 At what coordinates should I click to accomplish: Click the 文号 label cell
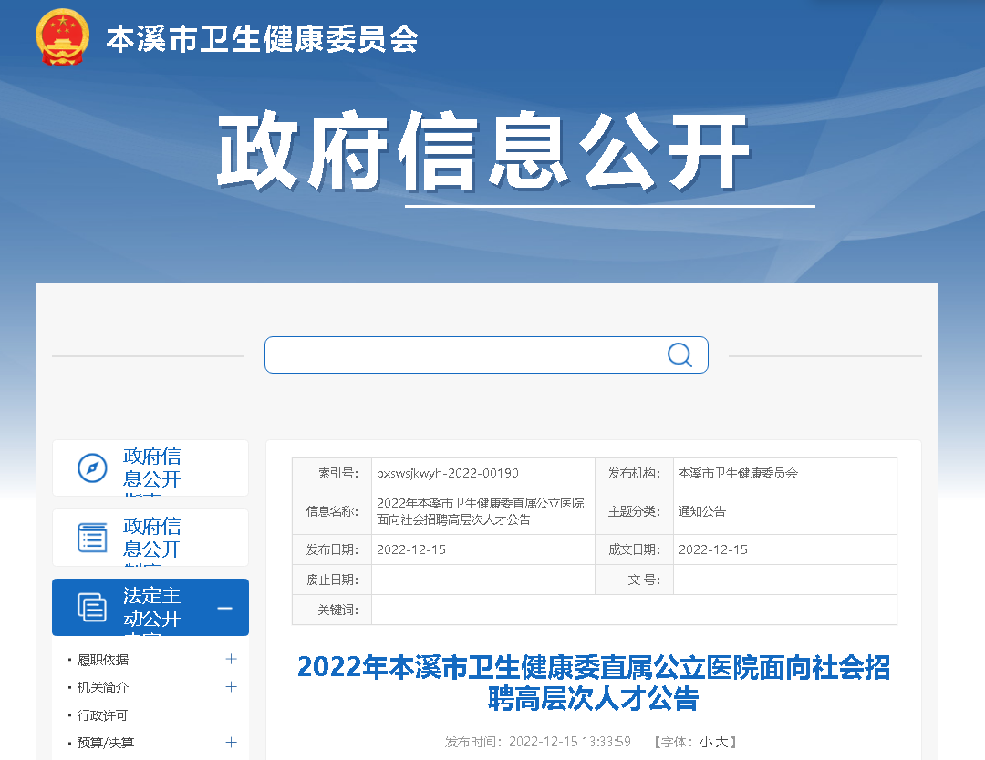(x=634, y=580)
